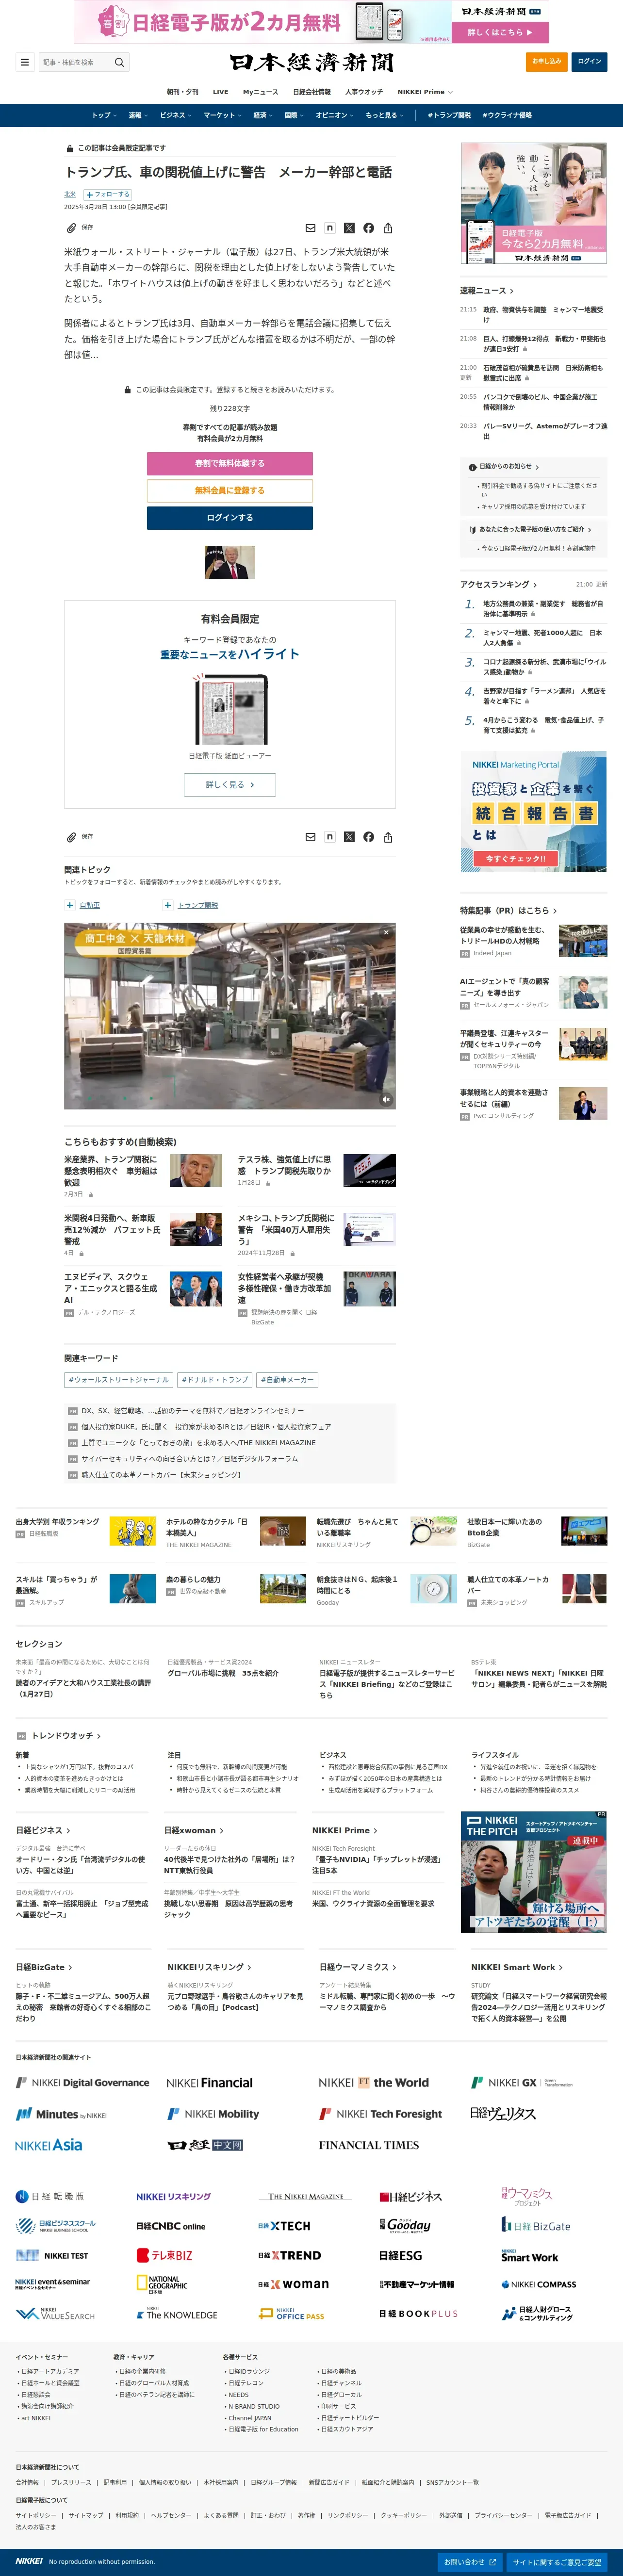Image resolution: width=623 pixels, height=2576 pixels.
Task: Click the NIKKEI logo in the footer bar
Action: pyautogui.click(x=29, y=2561)
